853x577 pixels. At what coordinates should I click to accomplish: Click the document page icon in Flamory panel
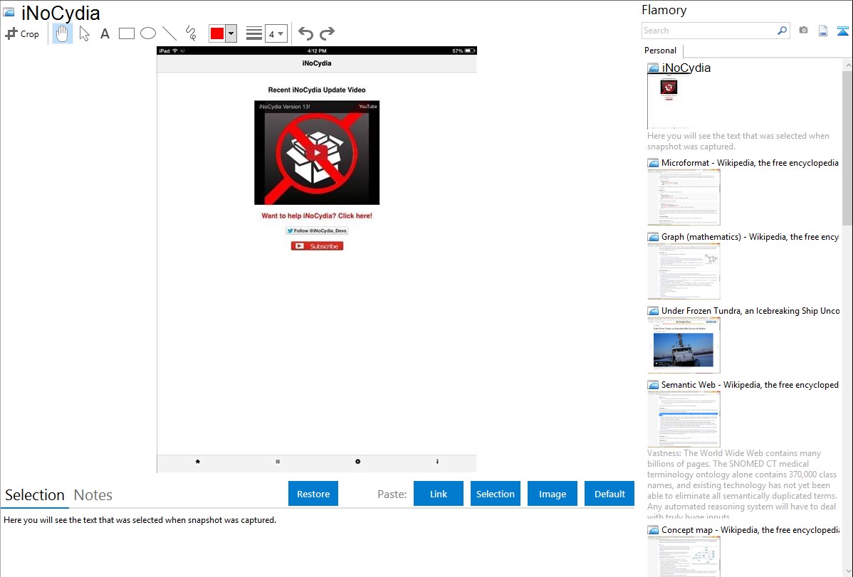click(x=823, y=31)
